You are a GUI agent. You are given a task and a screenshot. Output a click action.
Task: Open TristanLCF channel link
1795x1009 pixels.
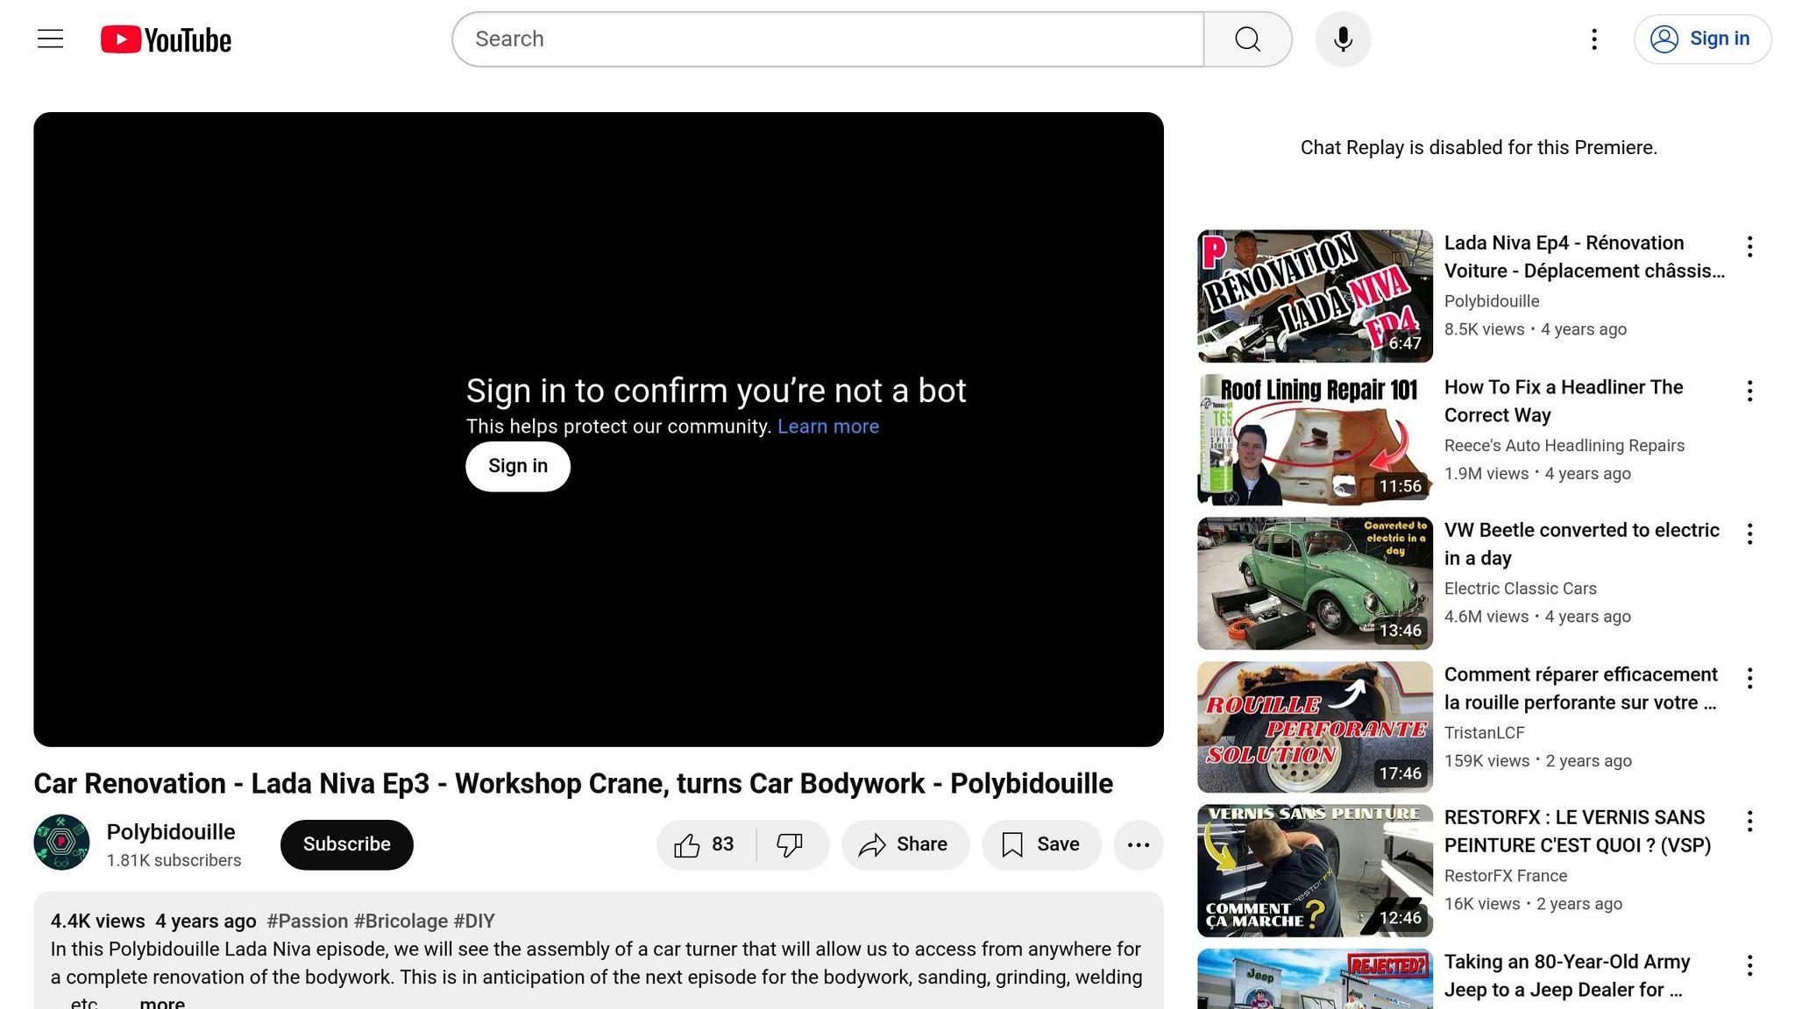tap(1485, 732)
